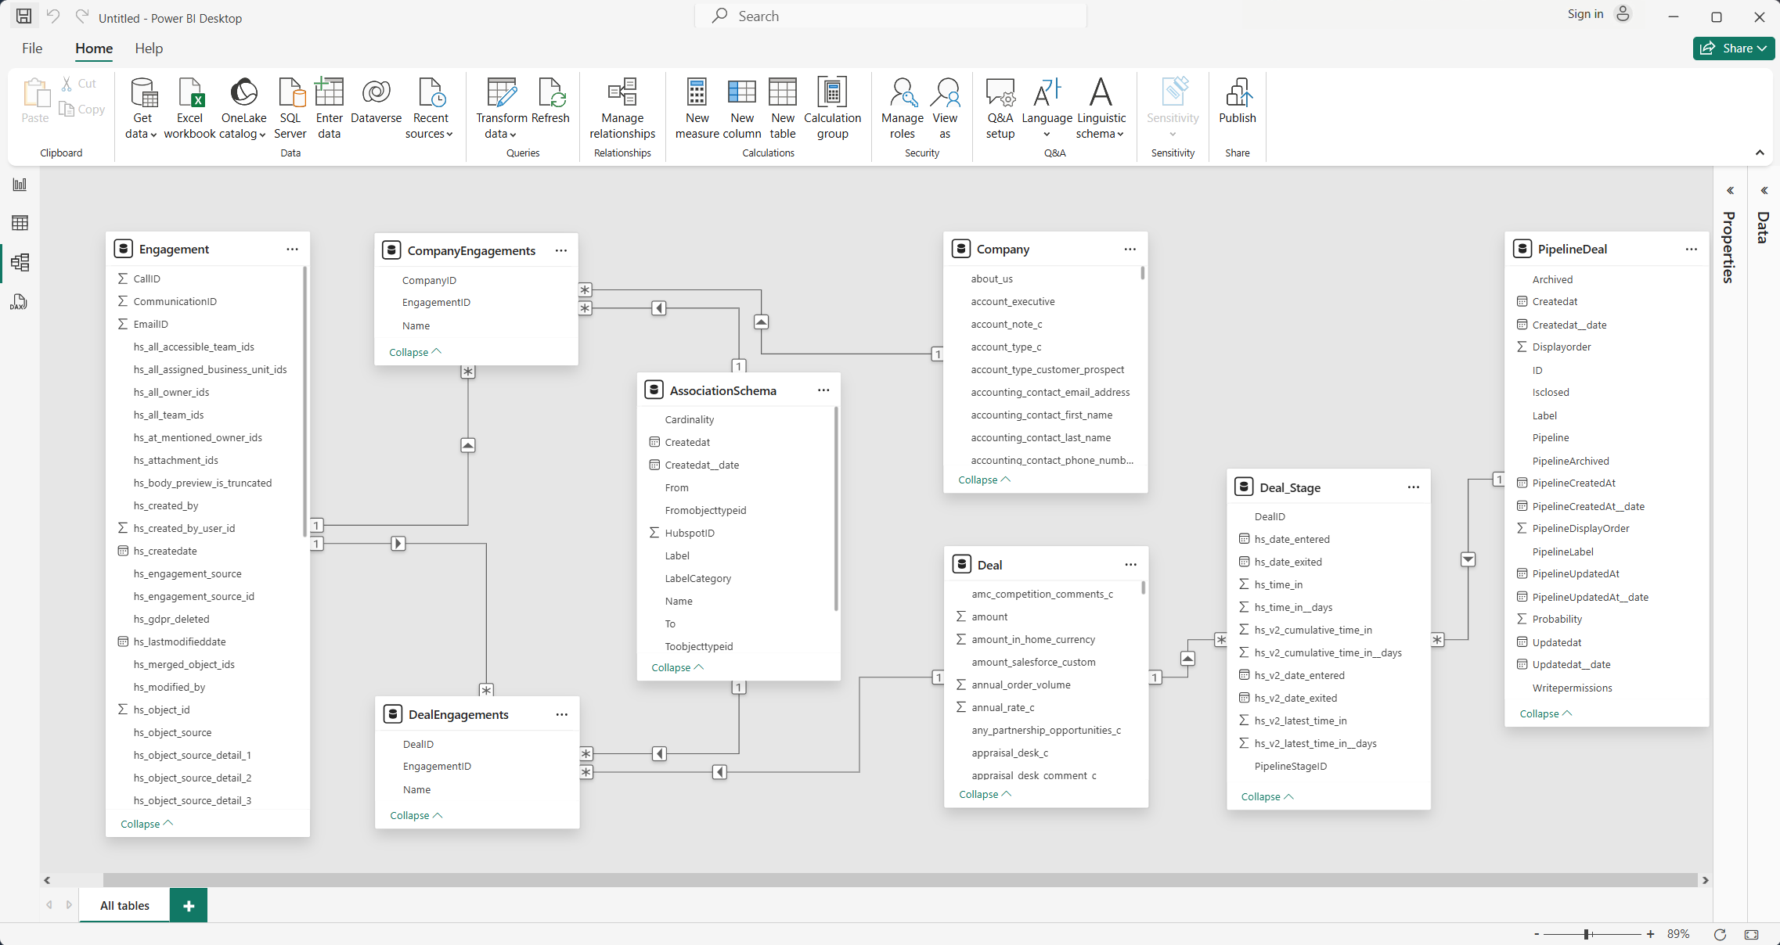Add a Calculation group
The width and height of the screenshot is (1780, 945).
click(832, 109)
